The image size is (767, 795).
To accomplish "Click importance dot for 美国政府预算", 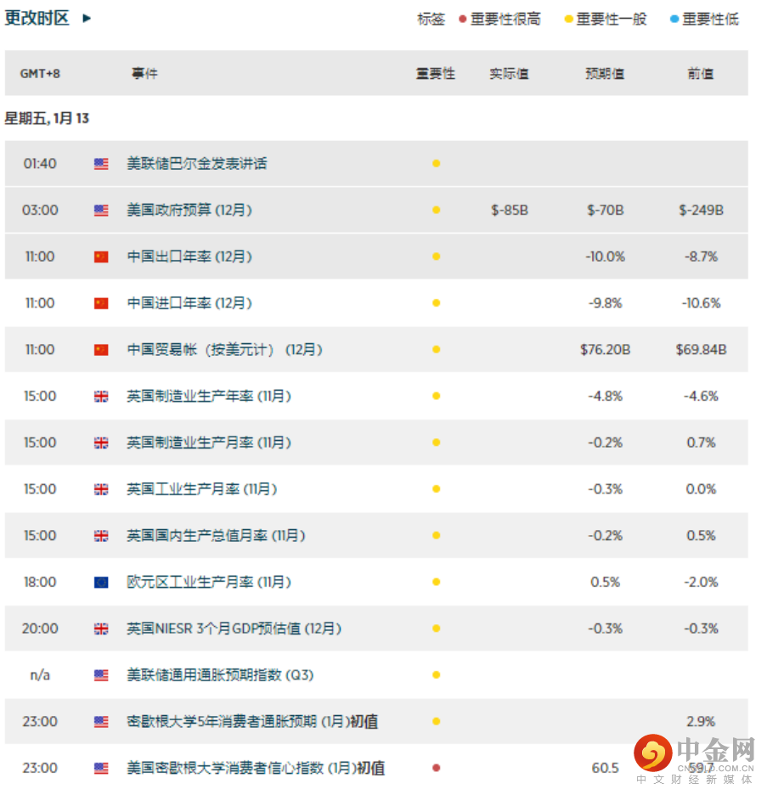I will click(436, 210).
